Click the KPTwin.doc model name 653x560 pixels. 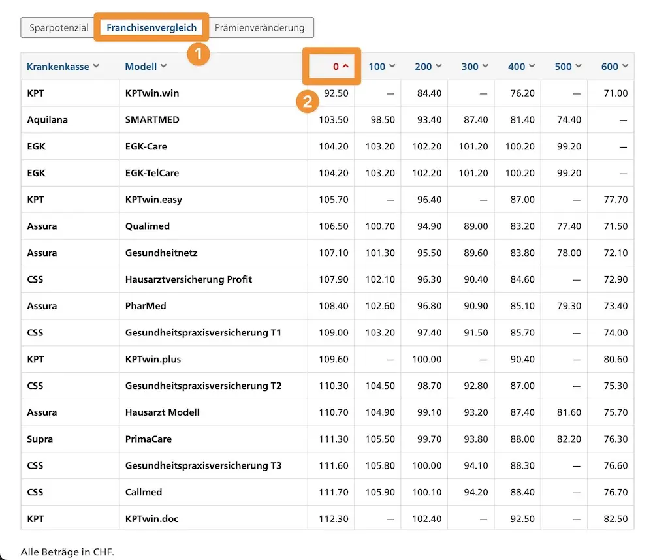151,519
